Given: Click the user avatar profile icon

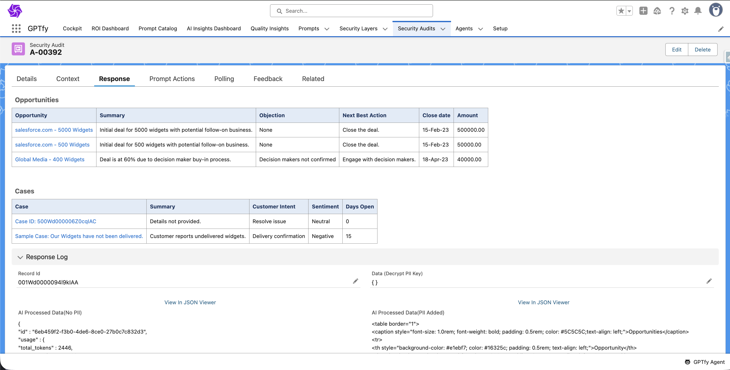Looking at the screenshot, I should pyautogui.click(x=715, y=10).
